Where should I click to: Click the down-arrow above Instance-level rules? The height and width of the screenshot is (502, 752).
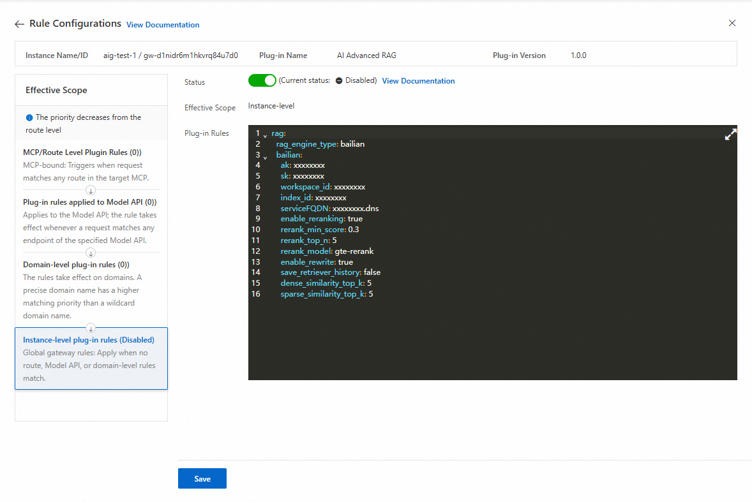pyautogui.click(x=91, y=328)
